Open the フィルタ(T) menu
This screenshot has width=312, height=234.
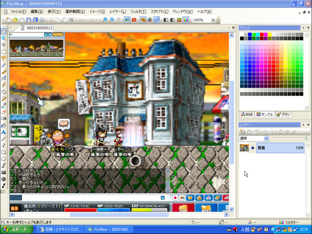pos(138,11)
